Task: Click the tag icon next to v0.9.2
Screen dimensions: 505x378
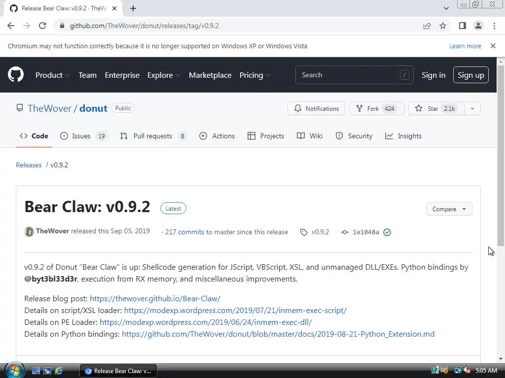Action: click(304, 232)
